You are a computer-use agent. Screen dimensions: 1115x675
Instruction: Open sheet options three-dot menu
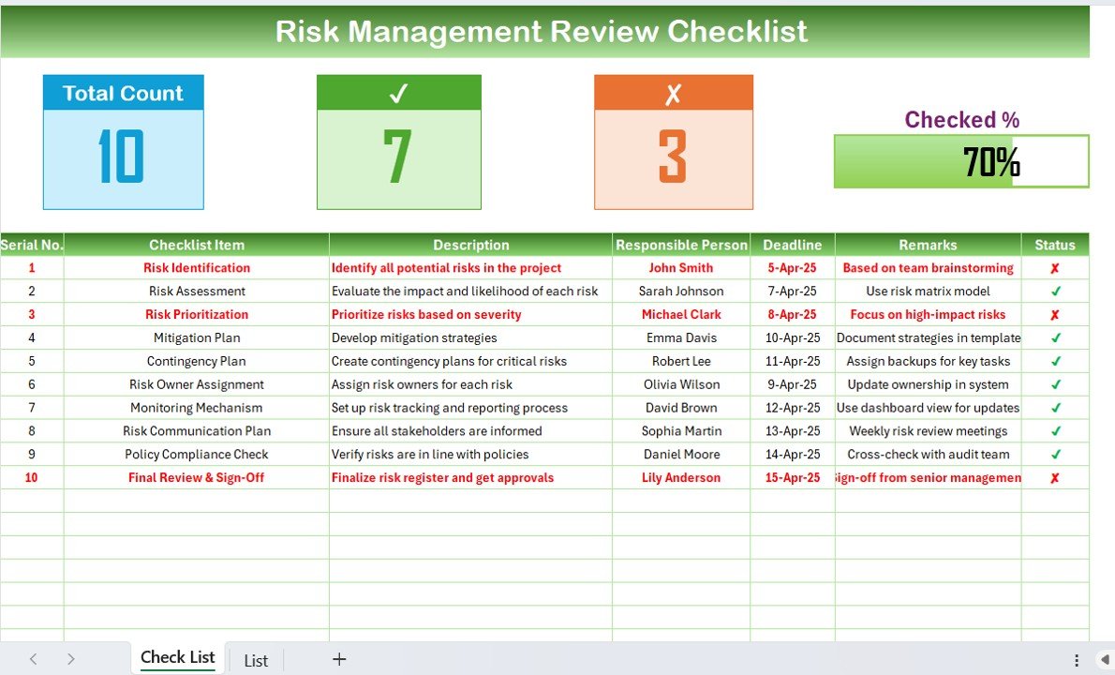pos(1077,660)
